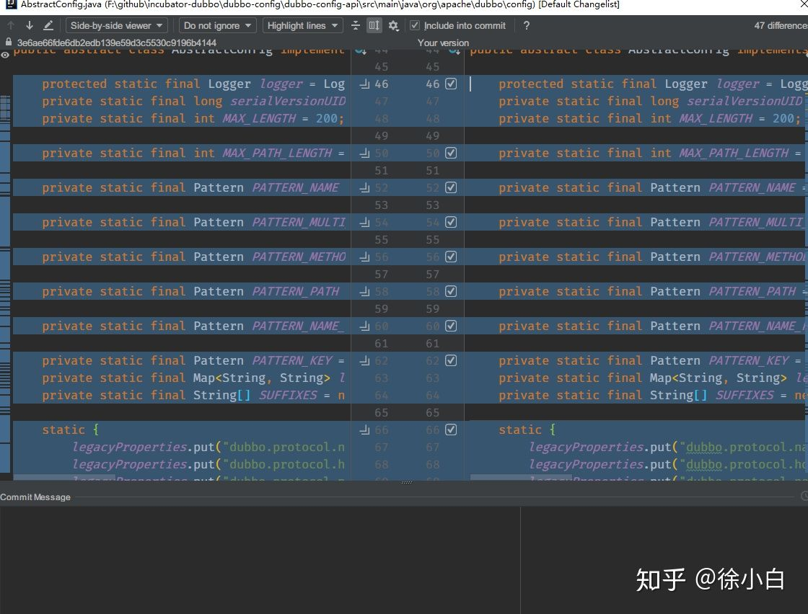Screen dimensions: 808x614
Task: Revert change arrow at line 52
Action: point(365,188)
